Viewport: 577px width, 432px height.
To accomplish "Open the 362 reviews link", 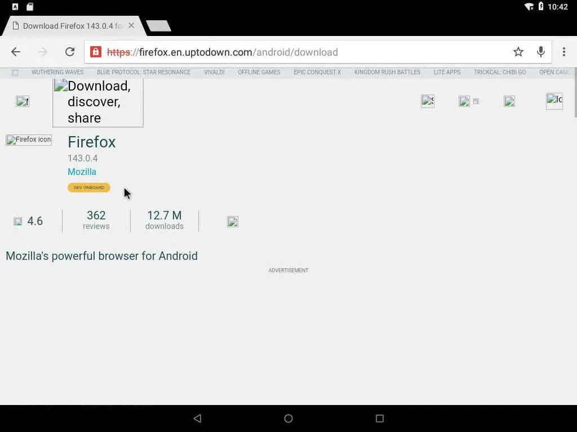I will point(96,220).
